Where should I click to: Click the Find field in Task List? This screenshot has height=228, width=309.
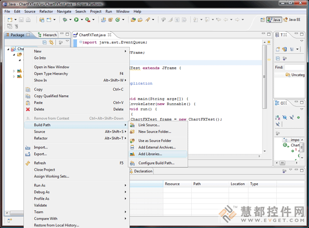click(x=295, y=67)
